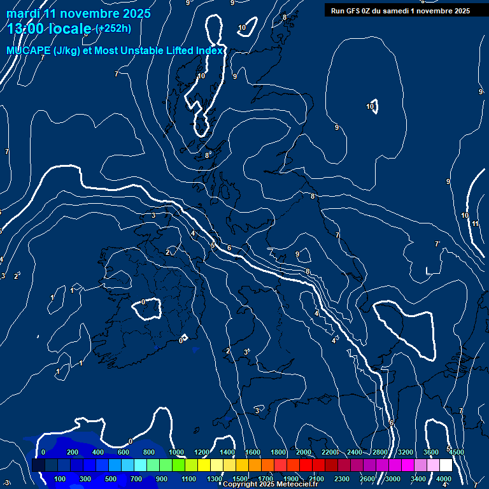The width and height of the screenshot is (489, 489).
Task: Click the cyan swatch between 700 and 800
Action: pyautogui.click(x=140, y=465)
